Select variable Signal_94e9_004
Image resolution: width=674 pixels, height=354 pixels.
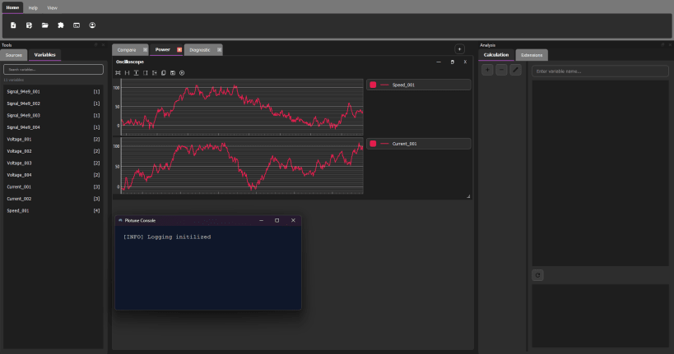tap(53, 127)
